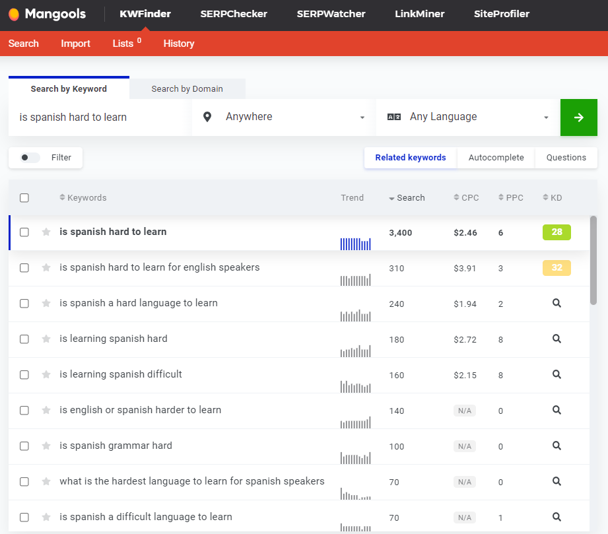Click the results list vertical scrollbar
This screenshot has width=608, height=534.
pyautogui.click(x=593, y=260)
